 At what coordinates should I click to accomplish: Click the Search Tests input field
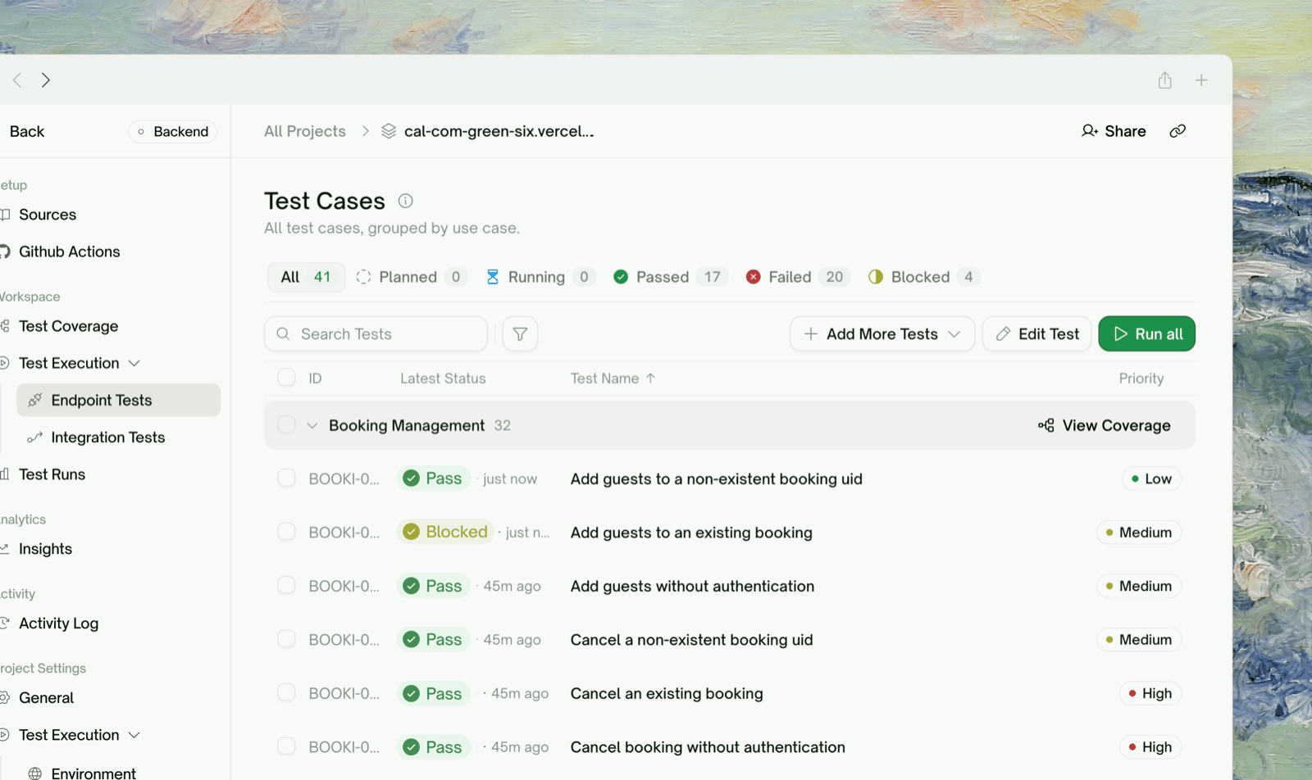[376, 333]
